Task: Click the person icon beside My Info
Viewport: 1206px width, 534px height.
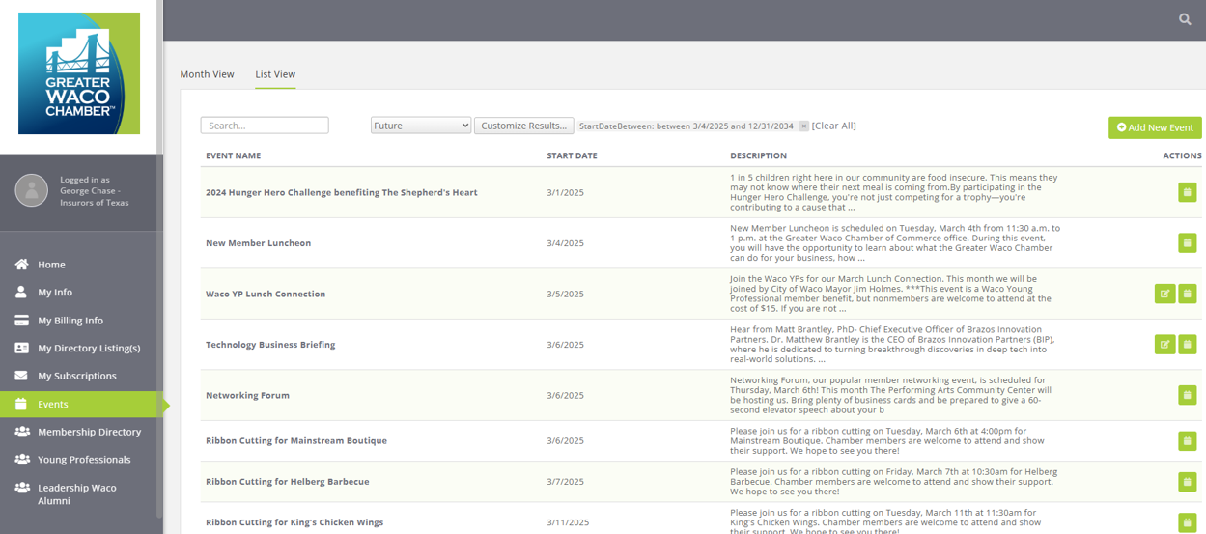Action: (21, 292)
